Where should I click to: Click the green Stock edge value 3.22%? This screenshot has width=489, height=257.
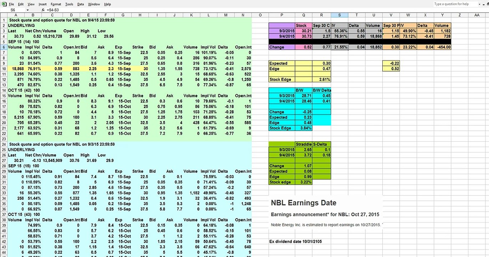tap(304, 182)
